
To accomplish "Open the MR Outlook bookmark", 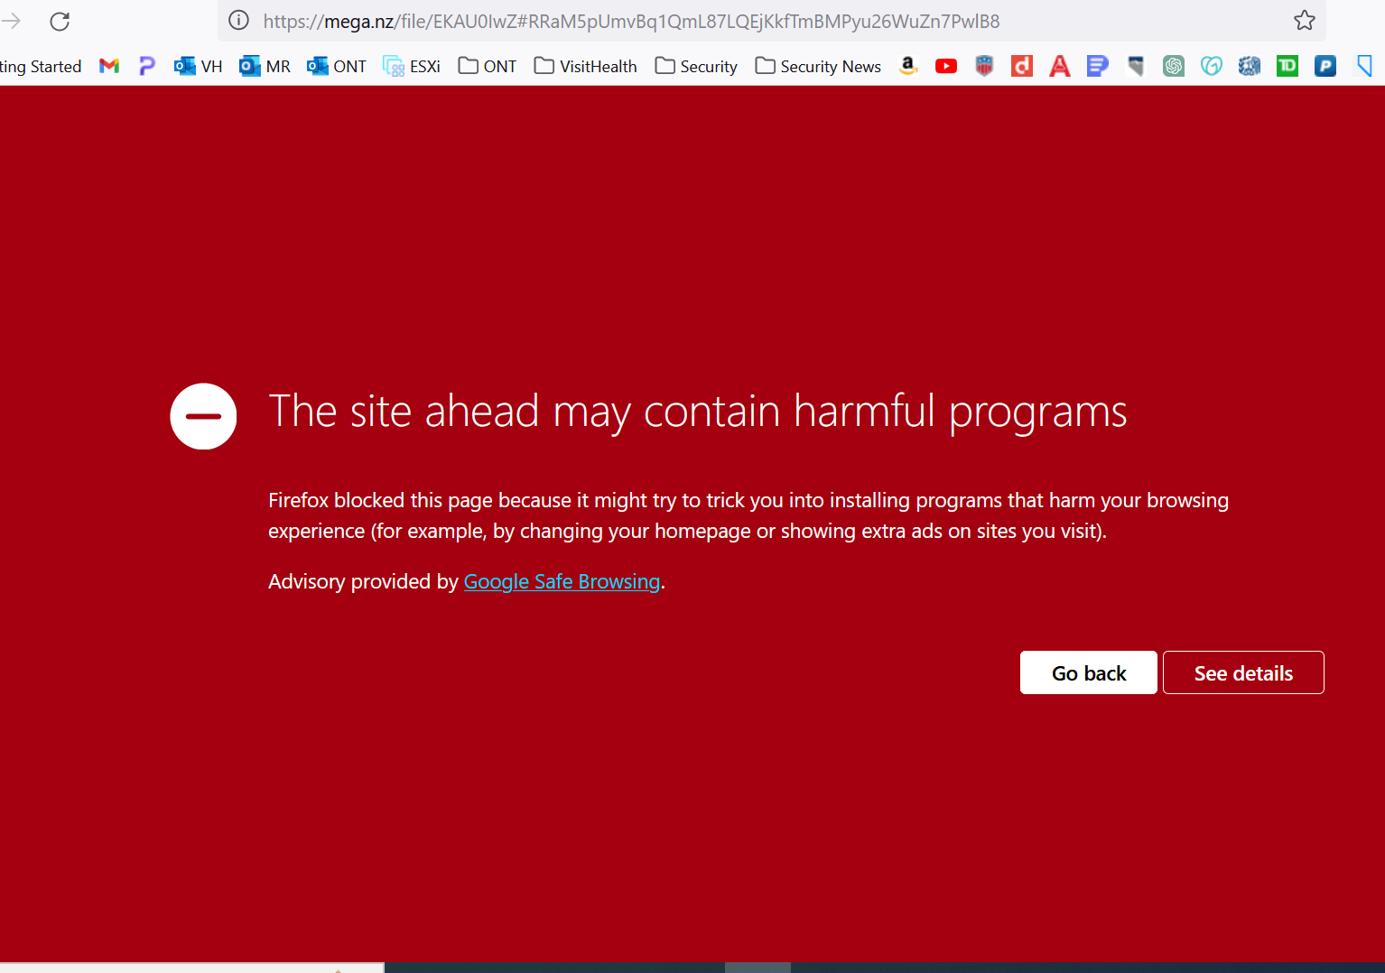I will [x=265, y=66].
